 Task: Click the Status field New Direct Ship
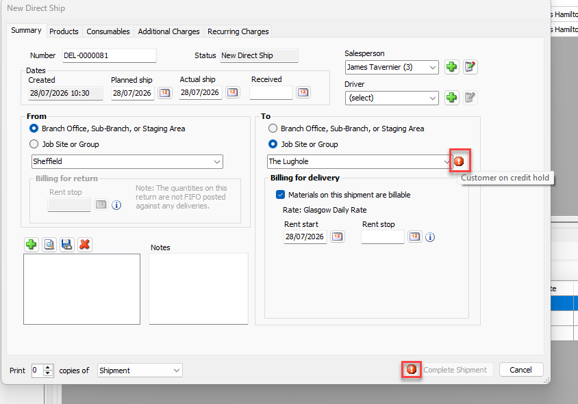[259, 55]
